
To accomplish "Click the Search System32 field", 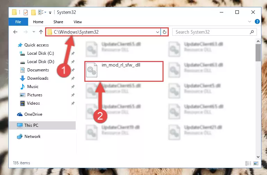I will coord(214,32).
